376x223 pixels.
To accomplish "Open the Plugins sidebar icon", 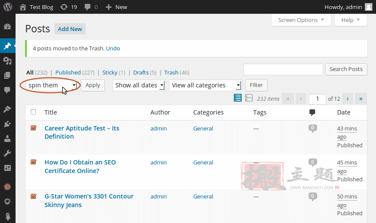I will 7,124.
